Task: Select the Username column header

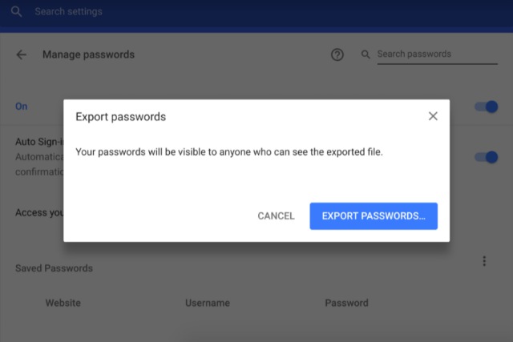Action: tap(208, 303)
